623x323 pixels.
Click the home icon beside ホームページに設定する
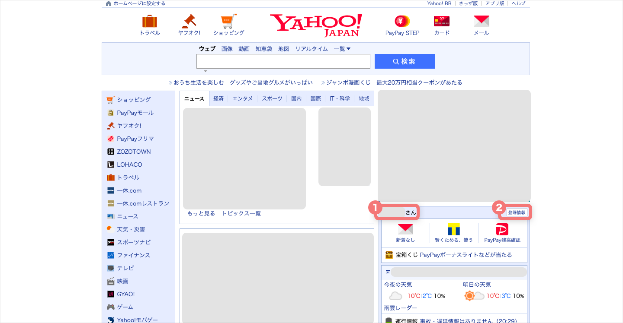109,3
